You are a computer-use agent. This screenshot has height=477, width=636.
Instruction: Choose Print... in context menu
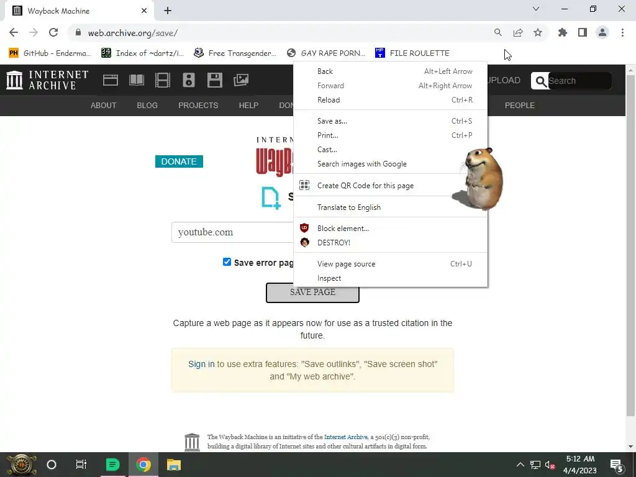click(x=390, y=135)
